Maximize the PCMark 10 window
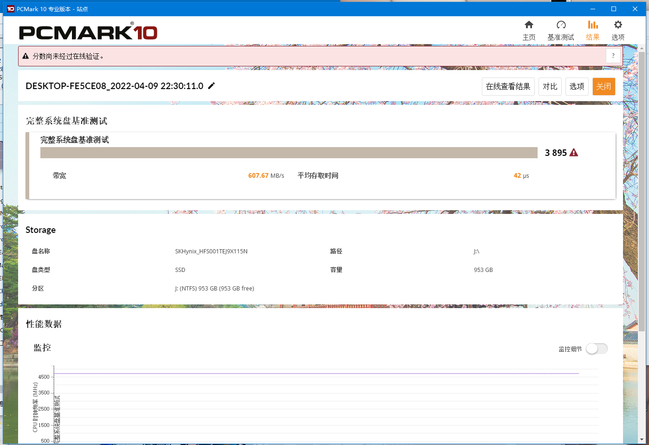Viewport: 649px width, 445px height. [614, 9]
